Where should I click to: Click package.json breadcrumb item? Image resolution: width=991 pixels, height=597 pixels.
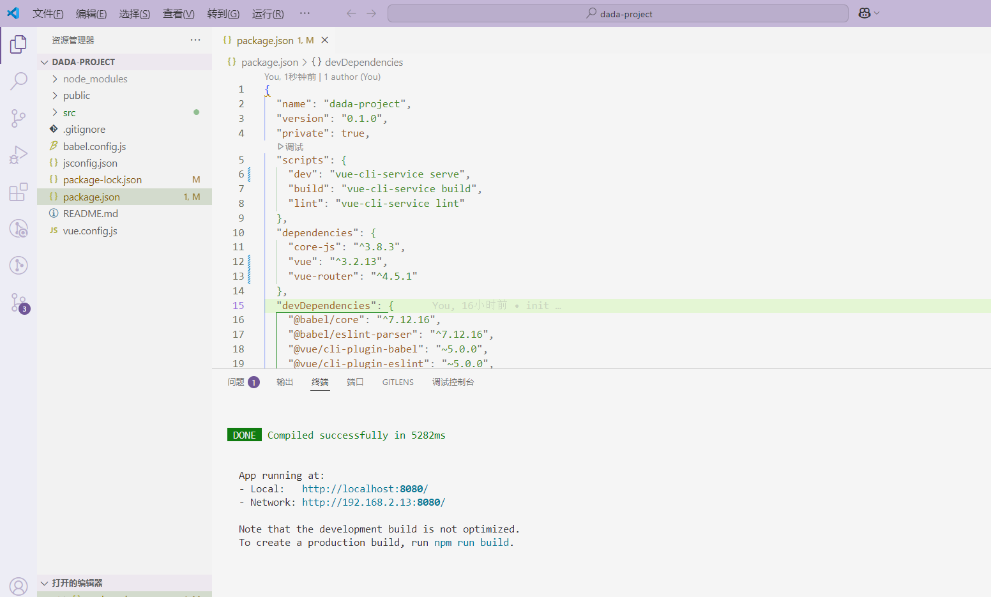pos(269,63)
